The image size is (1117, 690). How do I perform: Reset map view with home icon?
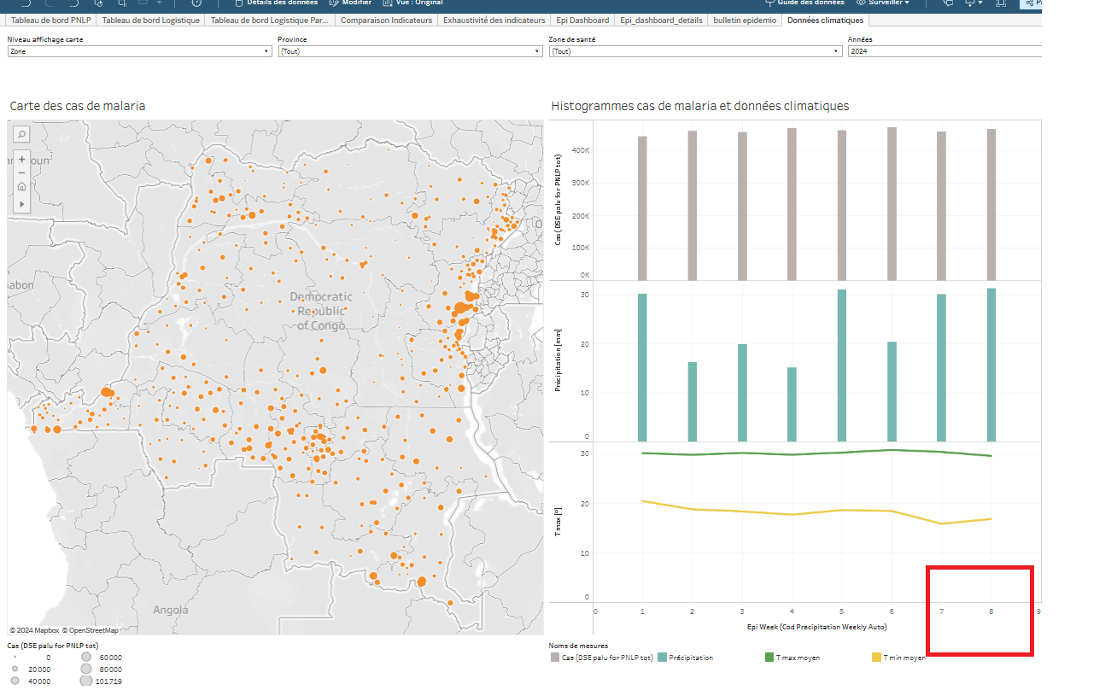[21, 186]
